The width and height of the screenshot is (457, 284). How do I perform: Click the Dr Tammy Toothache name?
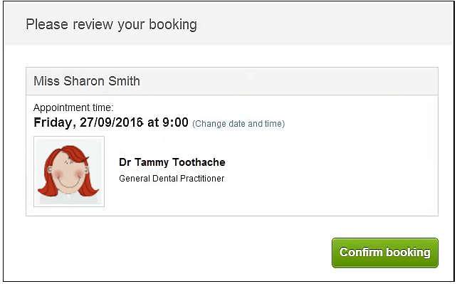tap(172, 162)
